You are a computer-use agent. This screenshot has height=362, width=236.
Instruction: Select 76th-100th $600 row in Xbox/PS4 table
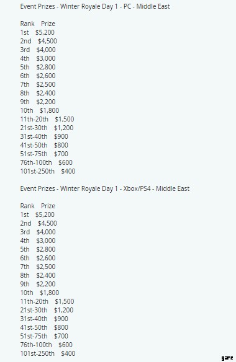point(47,345)
